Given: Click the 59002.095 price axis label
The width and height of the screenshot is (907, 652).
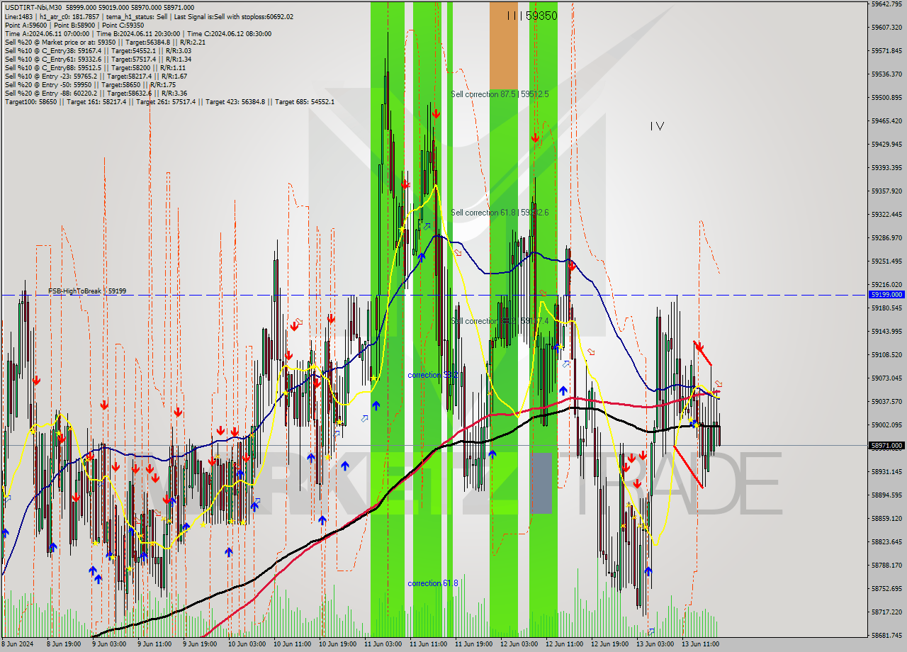Looking at the screenshot, I should 887,425.
